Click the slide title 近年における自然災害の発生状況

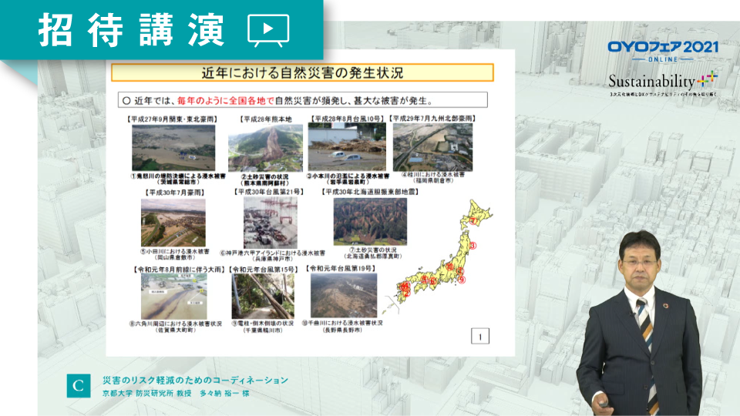[x=302, y=73]
